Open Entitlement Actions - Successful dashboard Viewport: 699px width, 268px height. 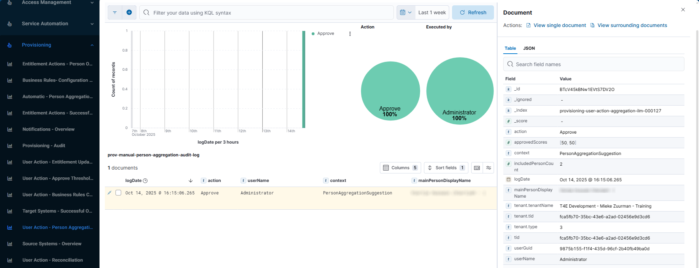pyautogui.click(x=57, y=113)
